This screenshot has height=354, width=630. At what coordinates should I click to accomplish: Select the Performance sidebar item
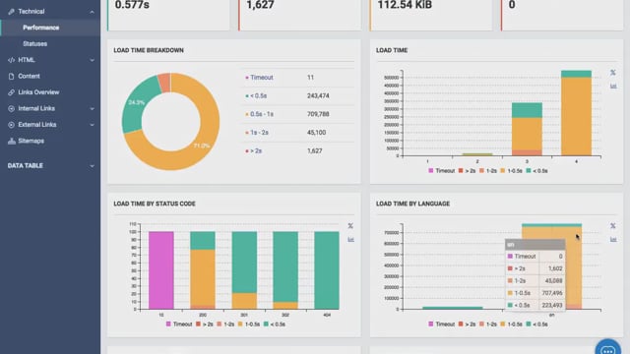click(41, 28)
